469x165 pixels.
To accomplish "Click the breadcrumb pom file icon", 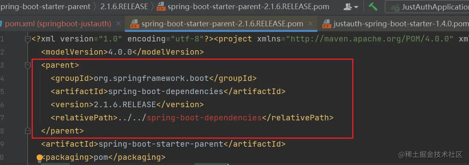I will point(161,6).
